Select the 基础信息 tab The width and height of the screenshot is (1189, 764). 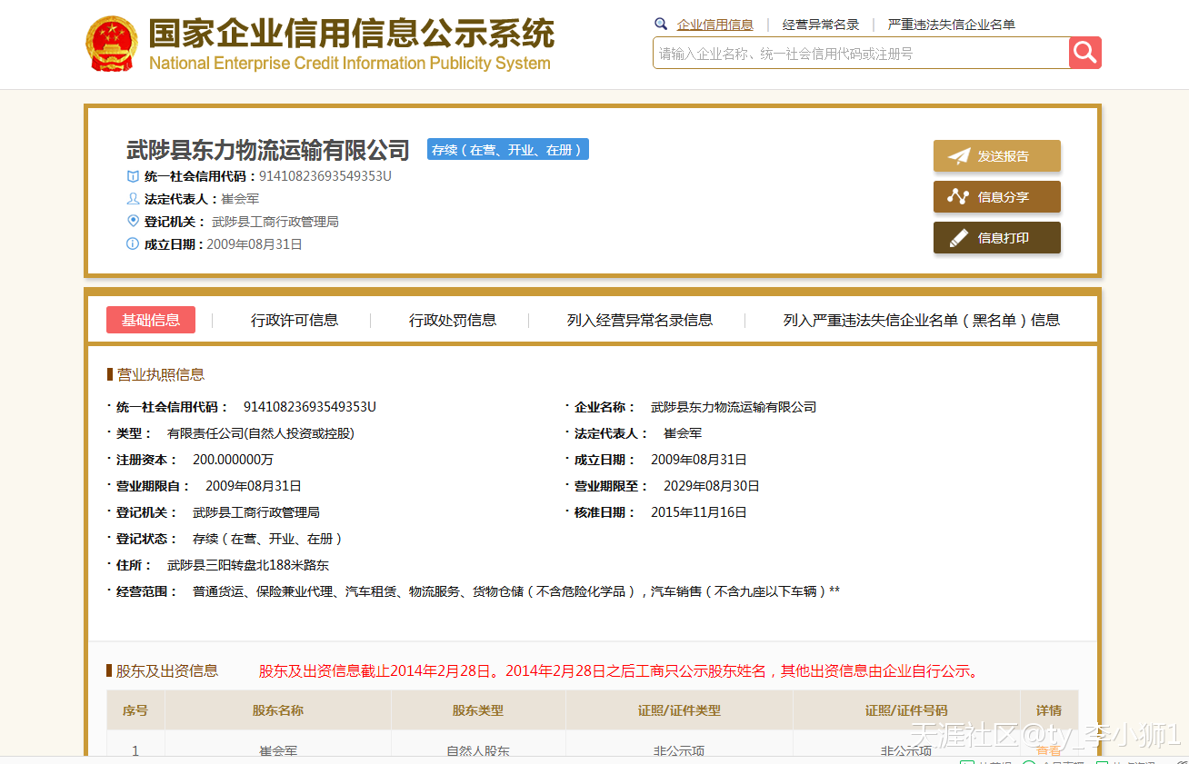tap(151, 320)
